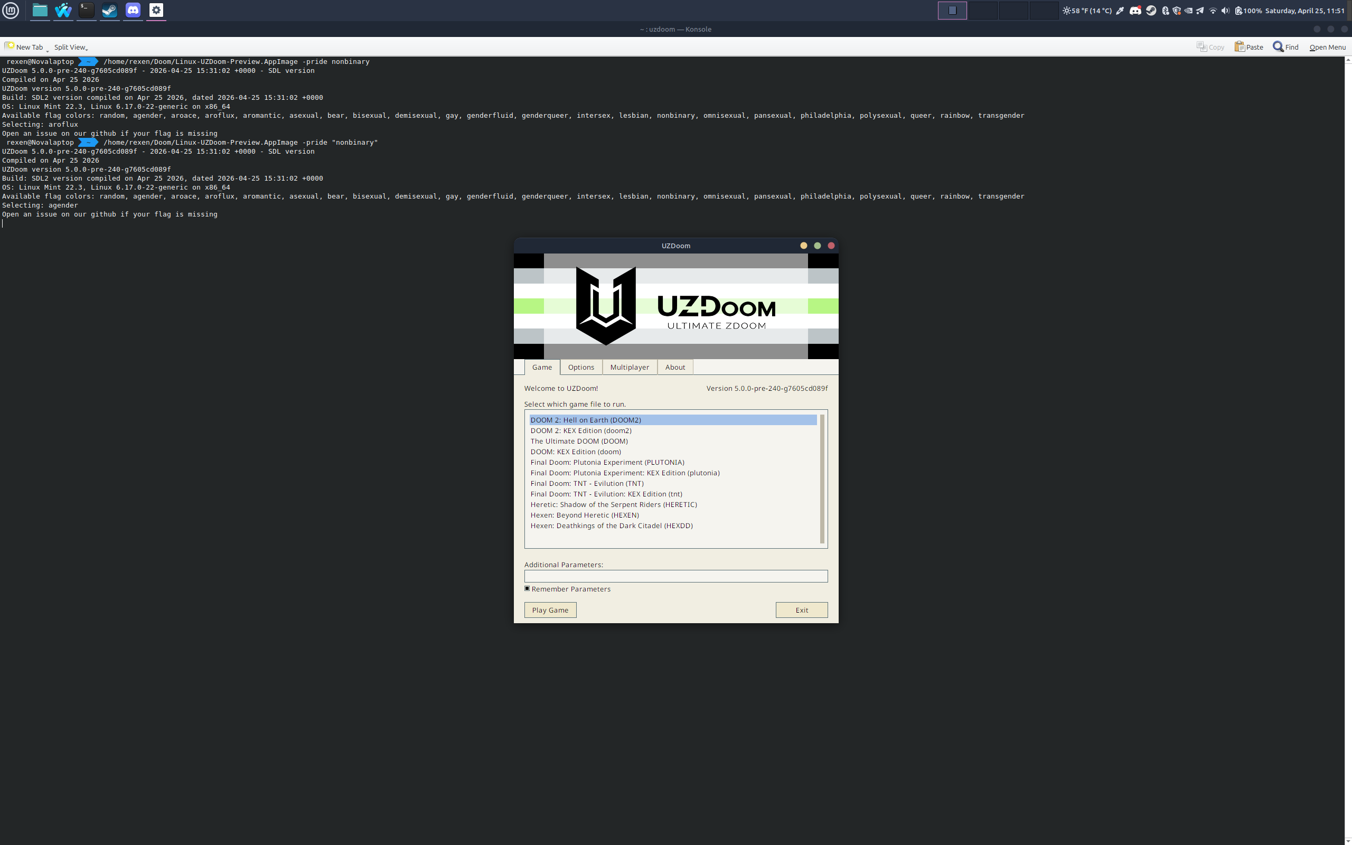Open the Steam system tray icon

pos(1151,11)
